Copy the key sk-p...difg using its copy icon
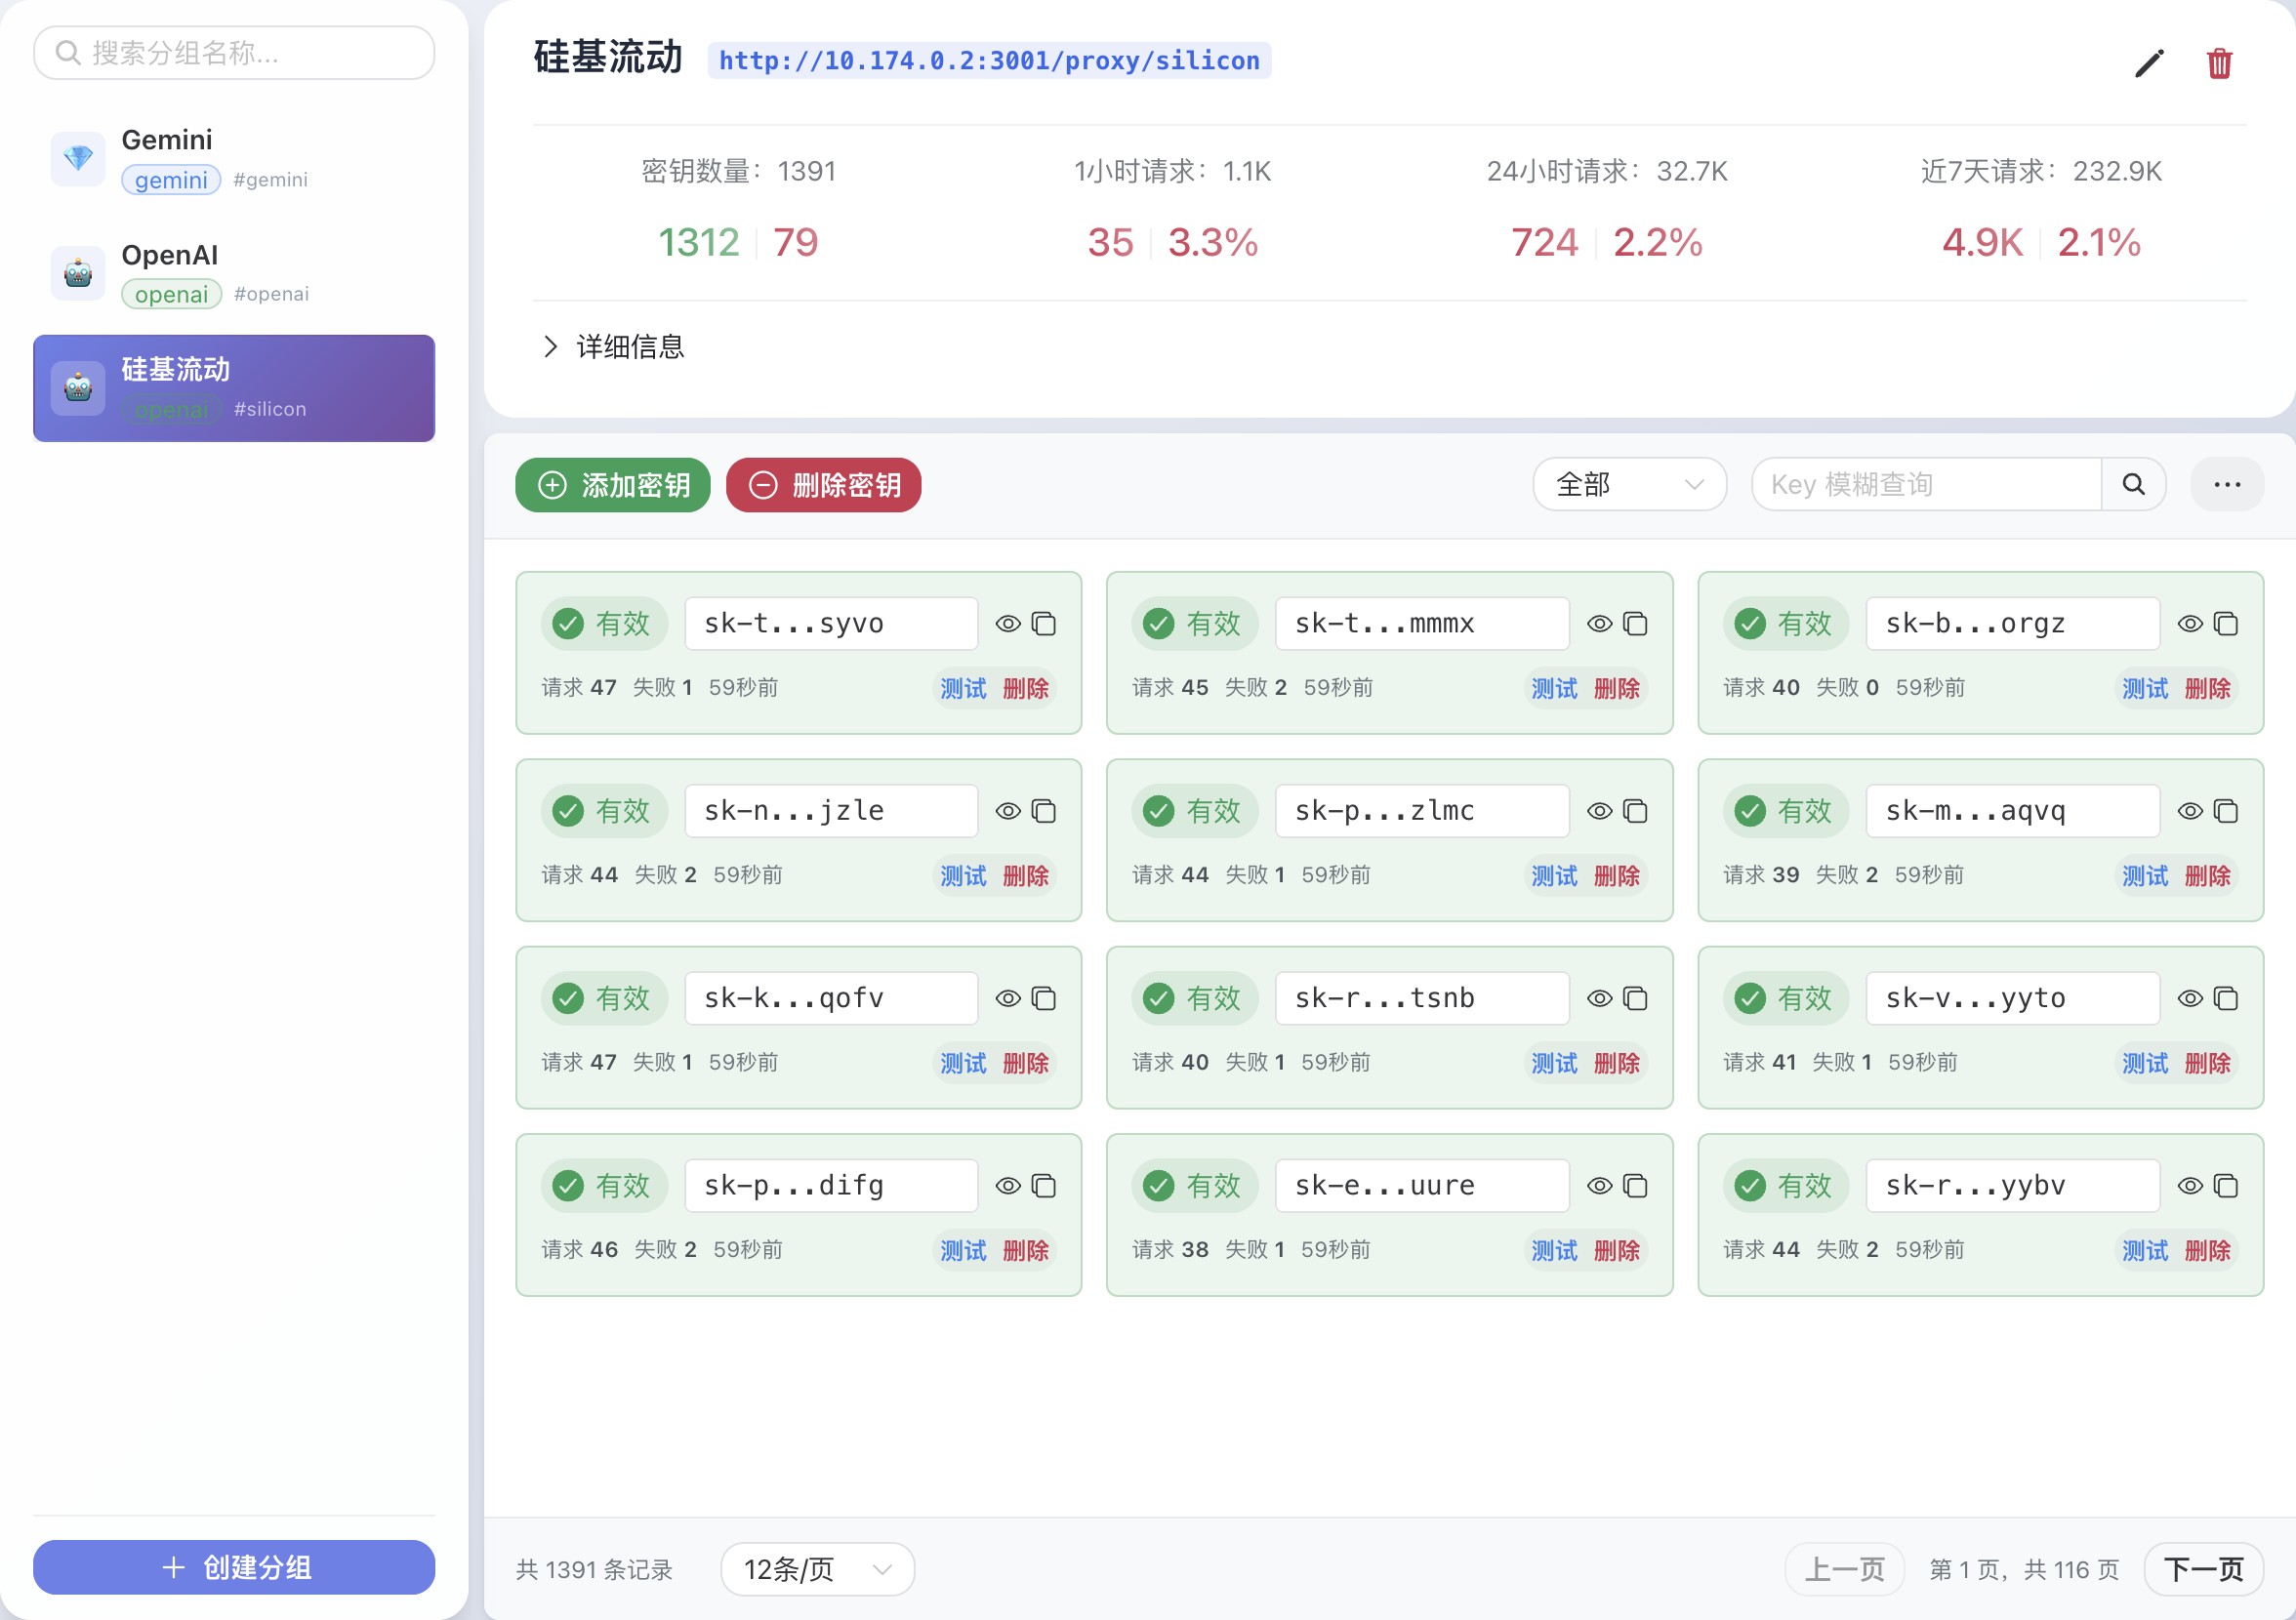 pyautogui.click(x=1045, y=1184)
